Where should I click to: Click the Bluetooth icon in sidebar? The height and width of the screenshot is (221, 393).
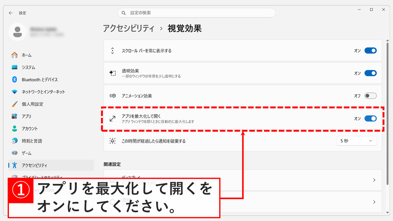(x=15, y=79)
